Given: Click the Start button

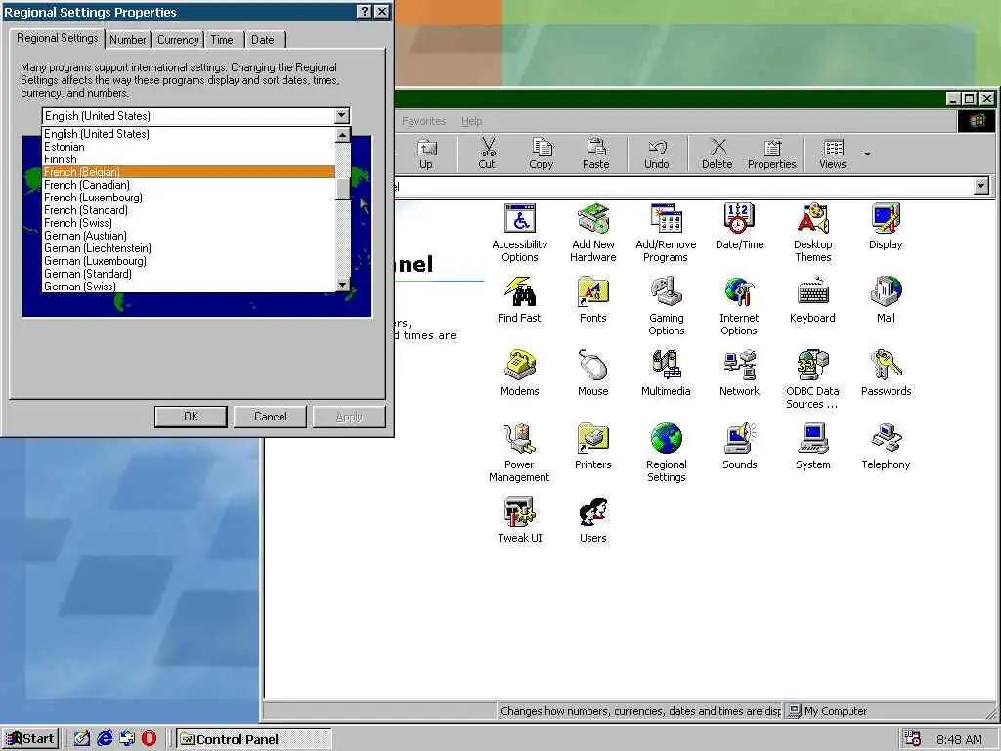Looking at the screenshot, I should pyautogui.click(x=30, y=739).
